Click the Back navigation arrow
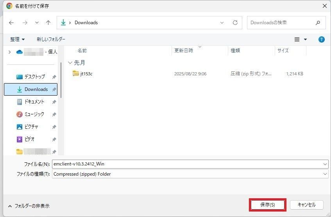Image resolution: width=331 pixels, height=217 pixels. tap(11, 23)
